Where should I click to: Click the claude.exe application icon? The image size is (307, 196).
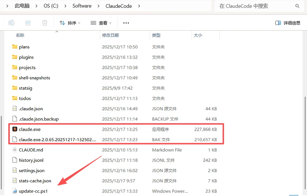click(x=15, y=129)
